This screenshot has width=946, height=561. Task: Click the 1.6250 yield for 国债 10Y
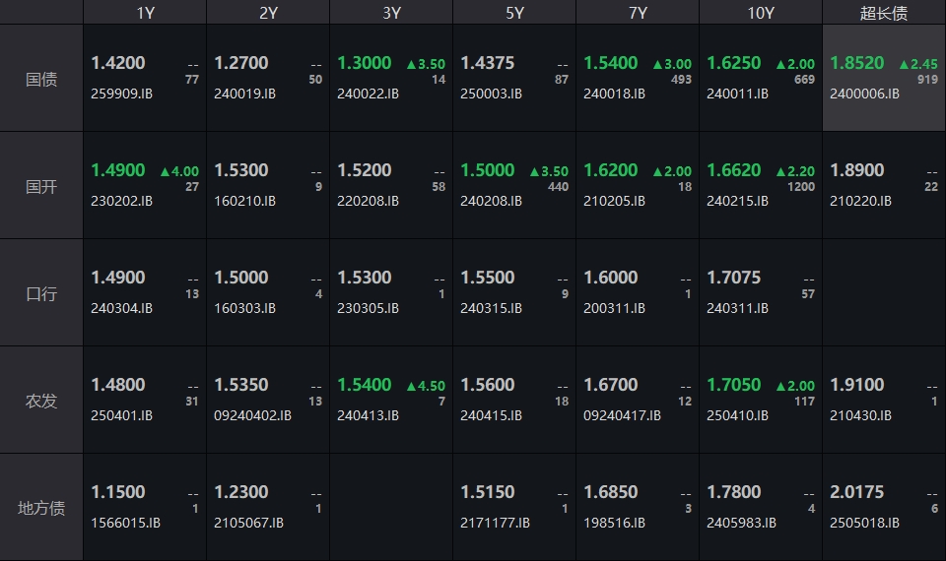[x=733, y=63]
